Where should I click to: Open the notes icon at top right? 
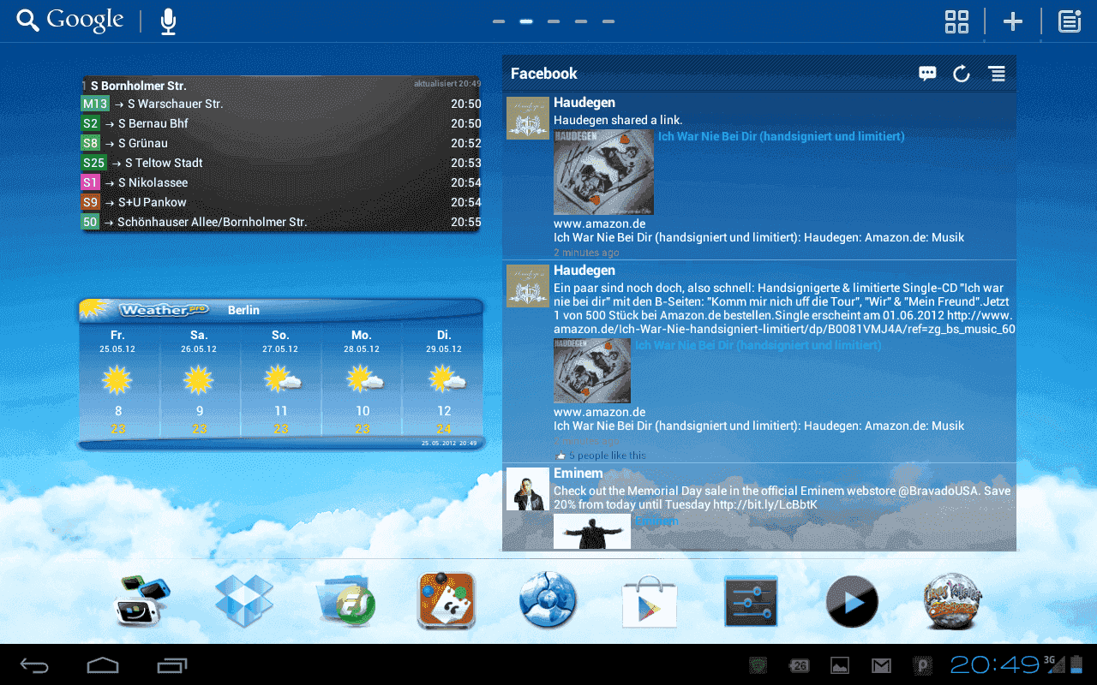click(x=1070, y=21)
